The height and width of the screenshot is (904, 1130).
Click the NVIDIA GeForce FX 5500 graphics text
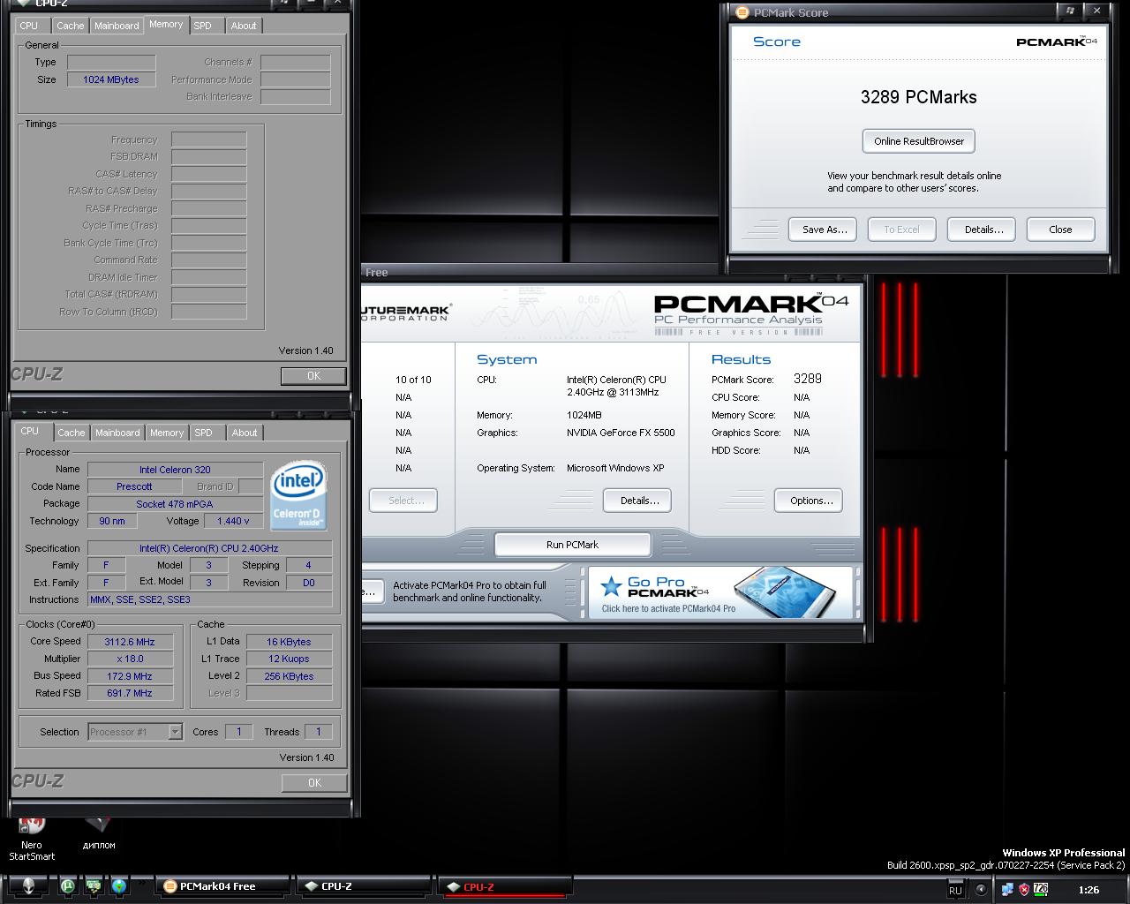click(621, 433)
